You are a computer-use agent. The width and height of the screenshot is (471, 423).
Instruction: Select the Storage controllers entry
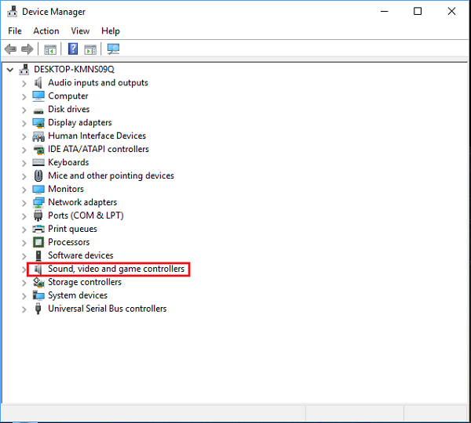point(84,282)
